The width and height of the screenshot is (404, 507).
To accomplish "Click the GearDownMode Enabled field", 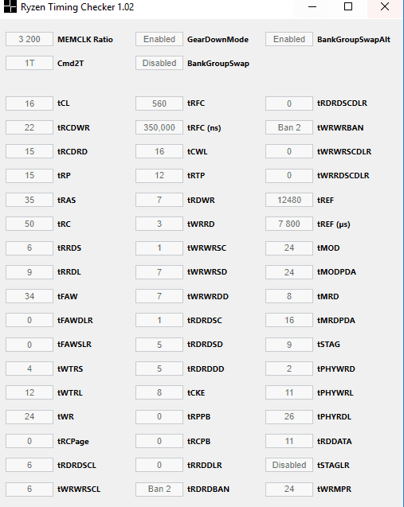I will click(x=159, y=39).
